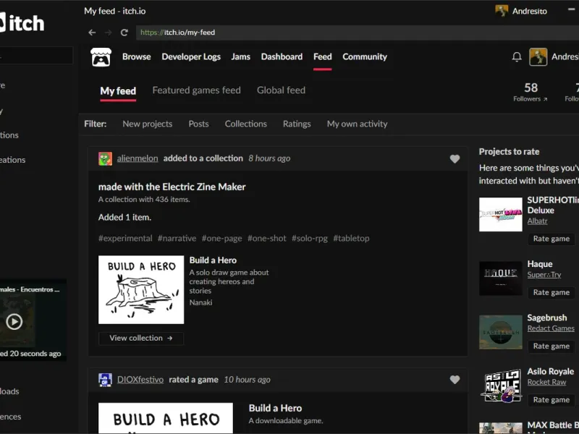Switch to Featured games feed tab

[x=196, y=90]
